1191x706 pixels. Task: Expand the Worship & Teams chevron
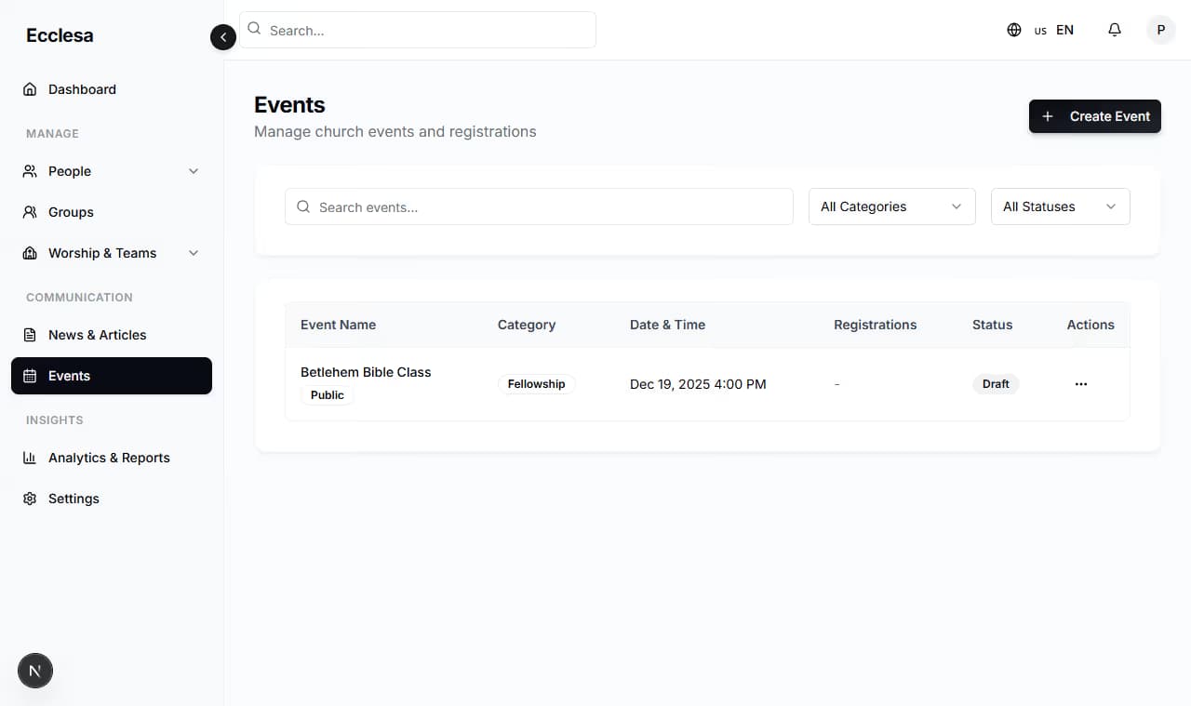click(194, 253)
